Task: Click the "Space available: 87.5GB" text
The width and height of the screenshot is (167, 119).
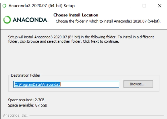Action: [28, 105]
